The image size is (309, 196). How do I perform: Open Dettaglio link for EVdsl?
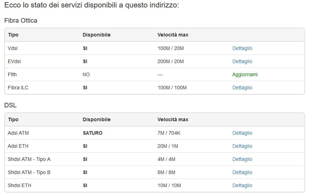[x=242, y=61]
